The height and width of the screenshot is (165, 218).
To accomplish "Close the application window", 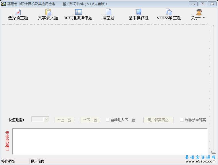I will click(x=212, y=4).
